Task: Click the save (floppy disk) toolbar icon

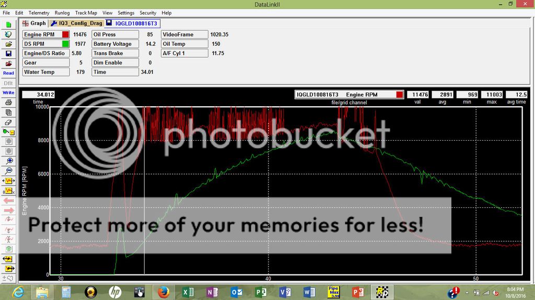Action: click(8, 53)
